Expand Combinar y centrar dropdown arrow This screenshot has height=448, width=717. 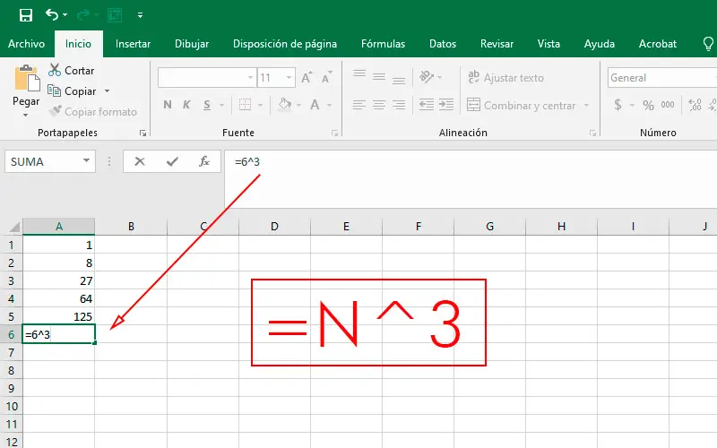(586, 105)
